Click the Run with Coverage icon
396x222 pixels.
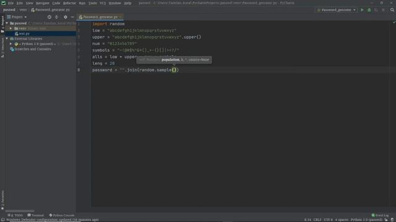pos(376,10)
